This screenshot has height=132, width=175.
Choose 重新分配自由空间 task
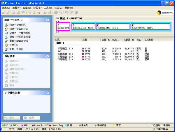click(x=16, y=41)
